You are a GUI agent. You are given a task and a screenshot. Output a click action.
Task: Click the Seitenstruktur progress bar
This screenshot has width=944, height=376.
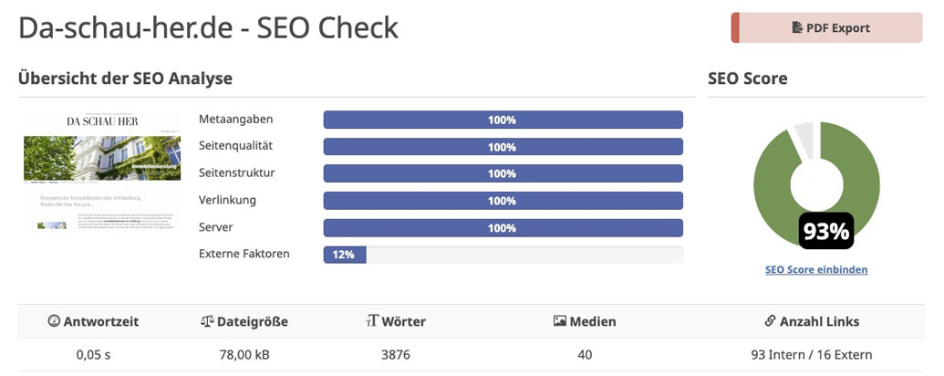pyautogui.click(x=503, y=173)
